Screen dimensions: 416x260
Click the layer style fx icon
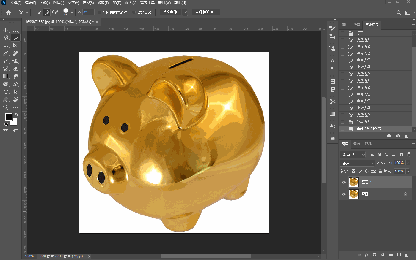[367, 255]
